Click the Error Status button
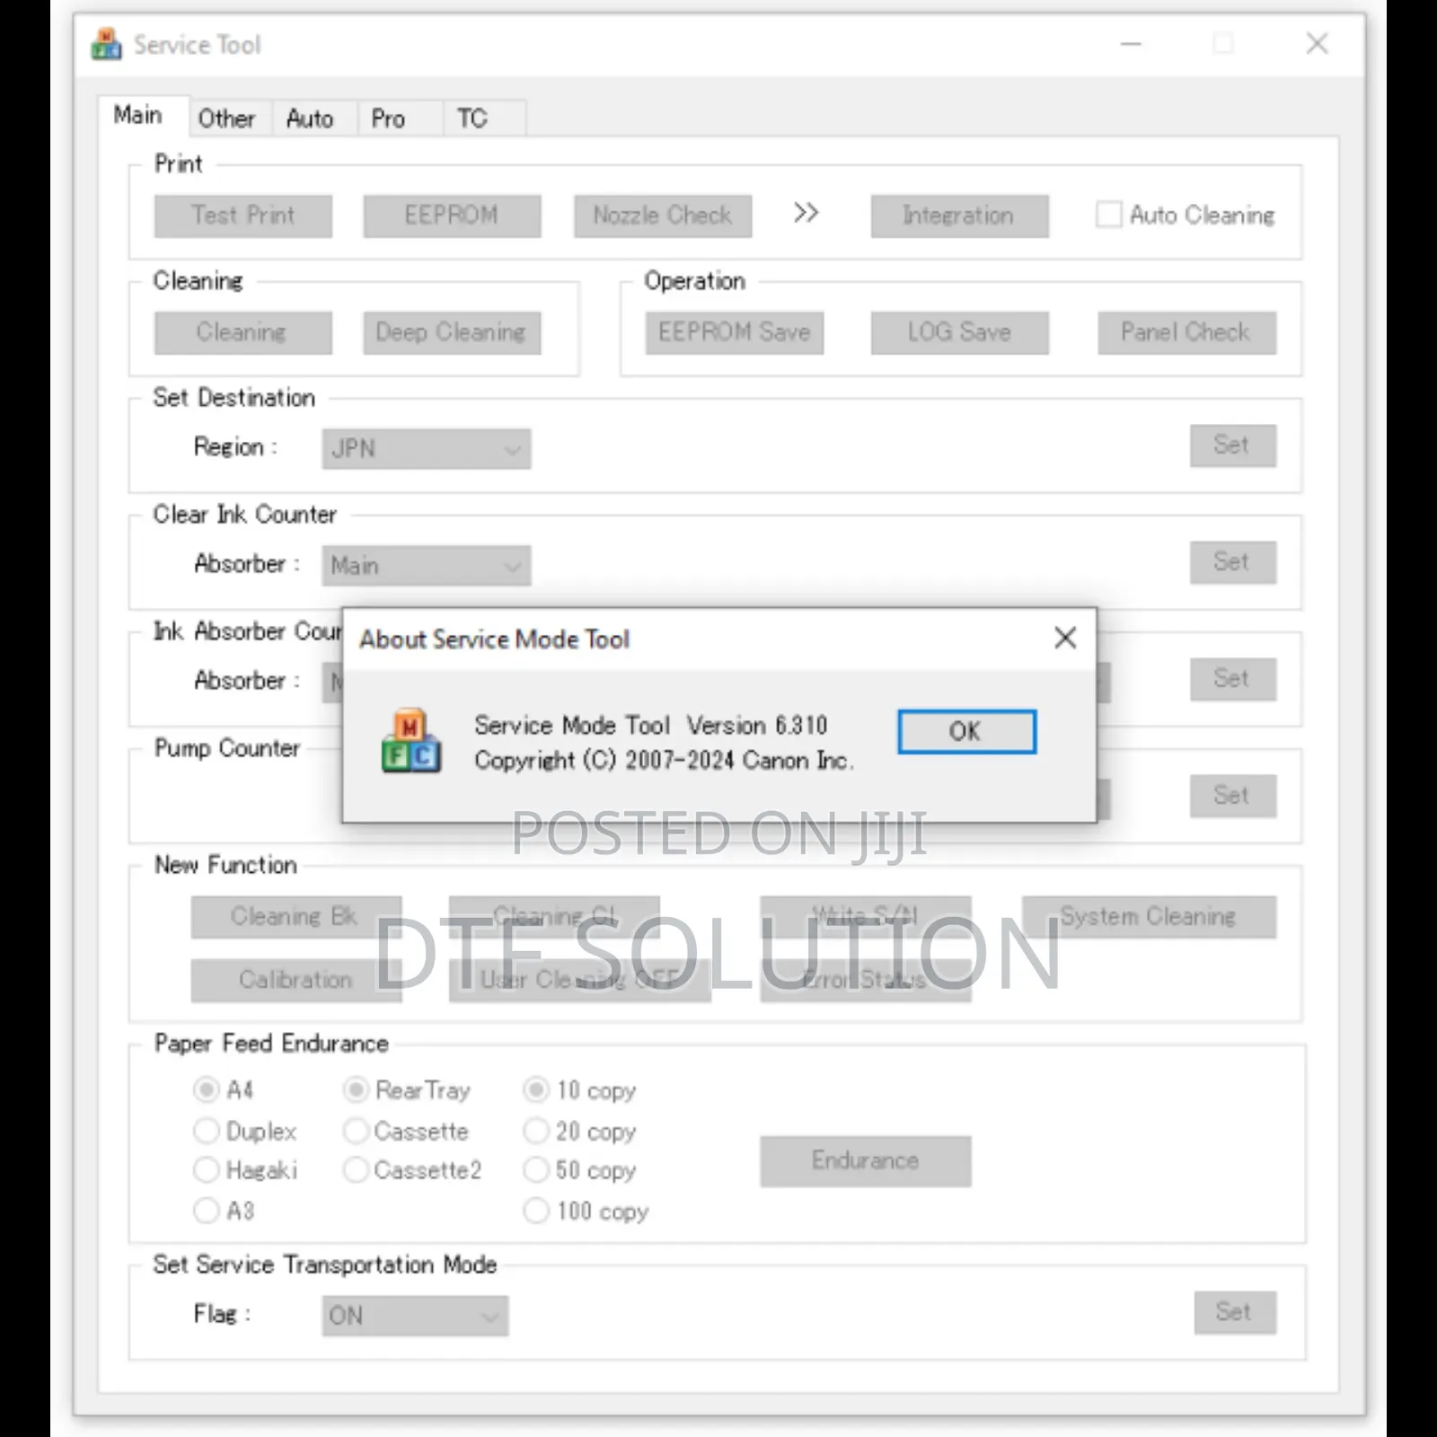Screen dimensions: 1437x1437 [x=865, y=980]
